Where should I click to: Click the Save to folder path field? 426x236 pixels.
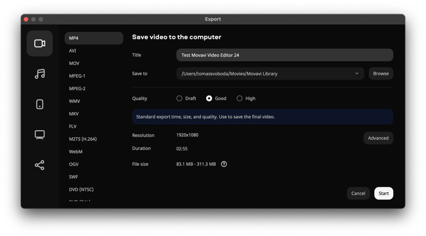[270, 74]
